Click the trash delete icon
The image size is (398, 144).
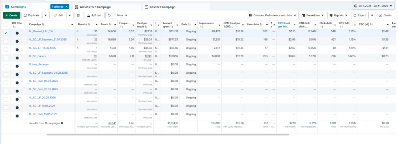[78, 15]
